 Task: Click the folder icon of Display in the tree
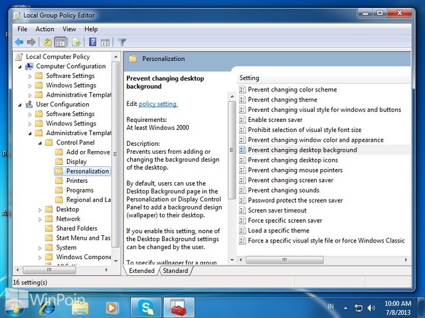tap(59, 162)
